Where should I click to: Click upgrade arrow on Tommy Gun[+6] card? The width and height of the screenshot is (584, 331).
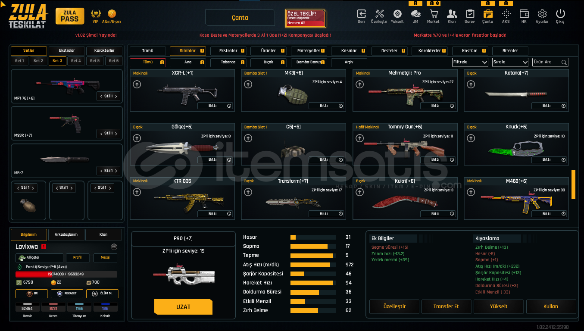pyautogui.click(x=359, y=138)
